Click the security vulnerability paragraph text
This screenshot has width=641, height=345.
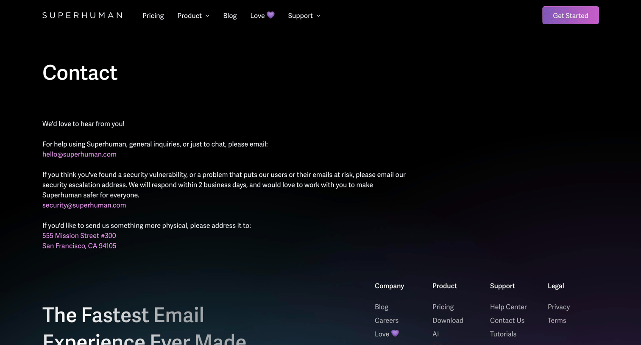224,185
